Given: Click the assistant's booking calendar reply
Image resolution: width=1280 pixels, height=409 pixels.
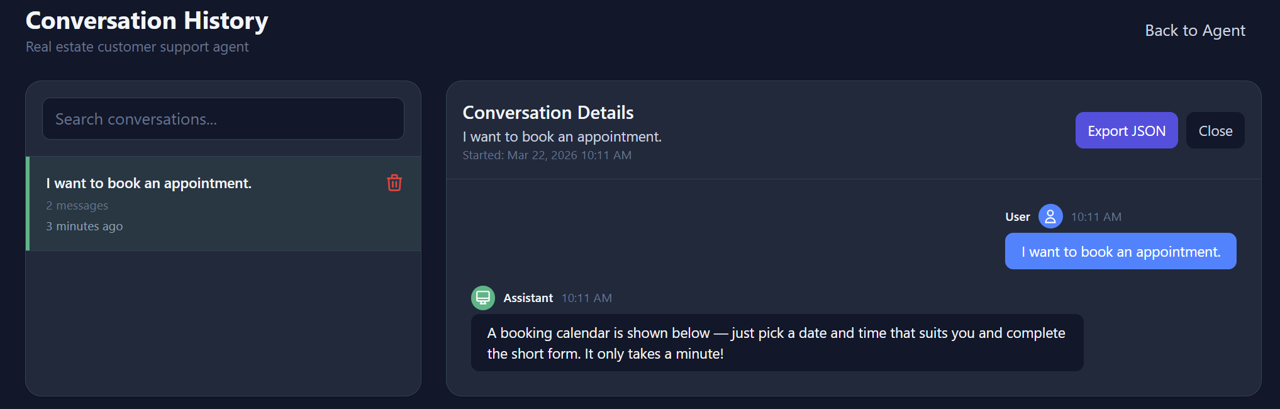Looking at the screenshot, I should [777, 343].
